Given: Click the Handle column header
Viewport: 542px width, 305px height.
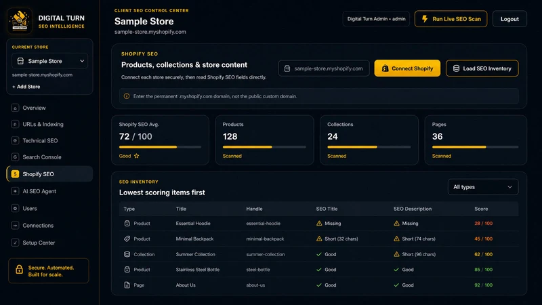Looking at the screenshot, I should 254,209.
